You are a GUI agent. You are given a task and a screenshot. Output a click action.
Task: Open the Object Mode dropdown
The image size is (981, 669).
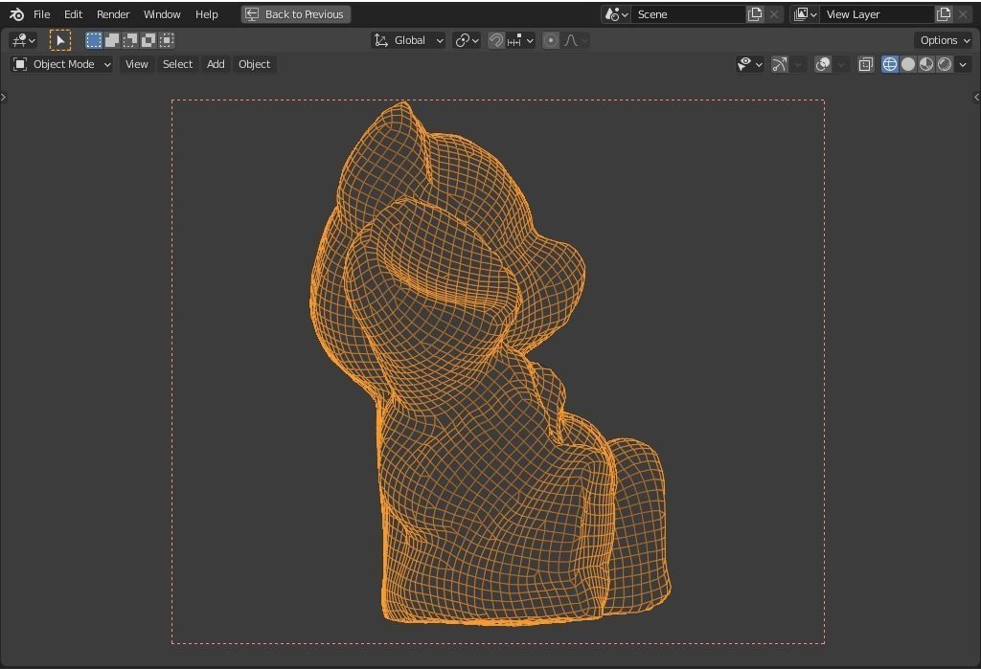[61, 64]
